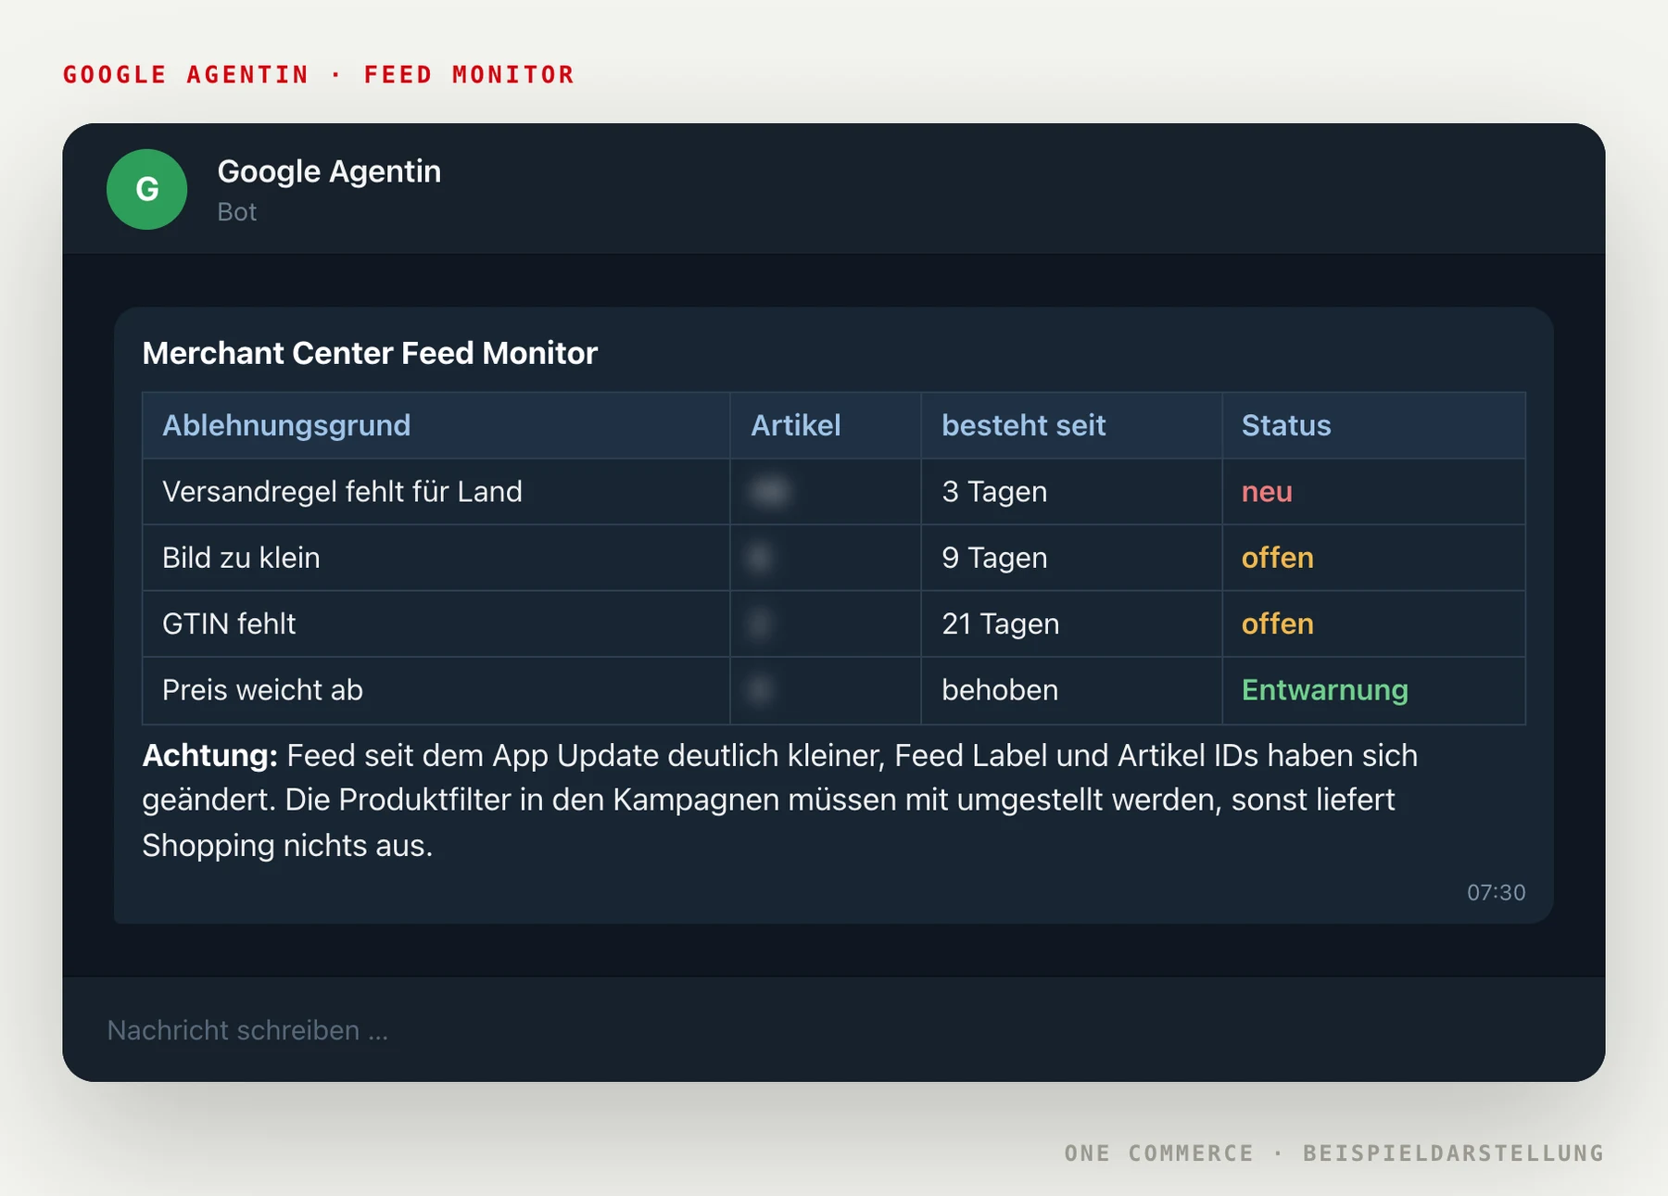Click the 9 Tagen duration cell
The height and width of the screenshot is (1196, 1668).
coord(1071,558)
